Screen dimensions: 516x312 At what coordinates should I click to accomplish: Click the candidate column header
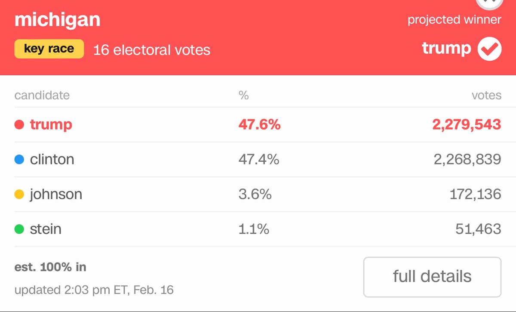[42, 95]
